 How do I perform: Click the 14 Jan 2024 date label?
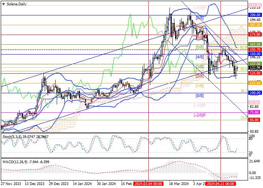tap(82, 183)
